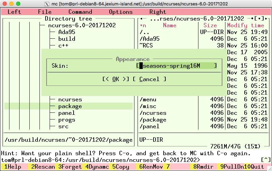Select the Ada95 folder in tree

pos(66,32)
